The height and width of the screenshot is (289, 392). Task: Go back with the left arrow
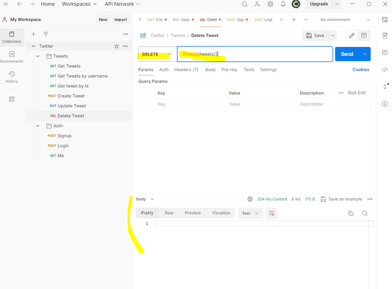click(x=20, y=4)
